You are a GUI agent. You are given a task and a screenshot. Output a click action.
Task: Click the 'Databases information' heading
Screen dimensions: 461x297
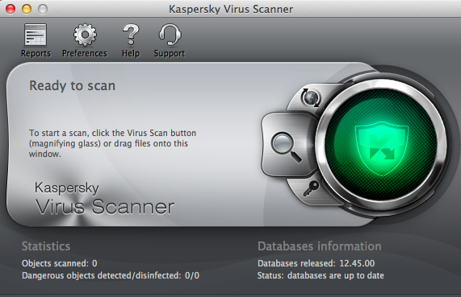pyautogui.click(x=320, y=246)
